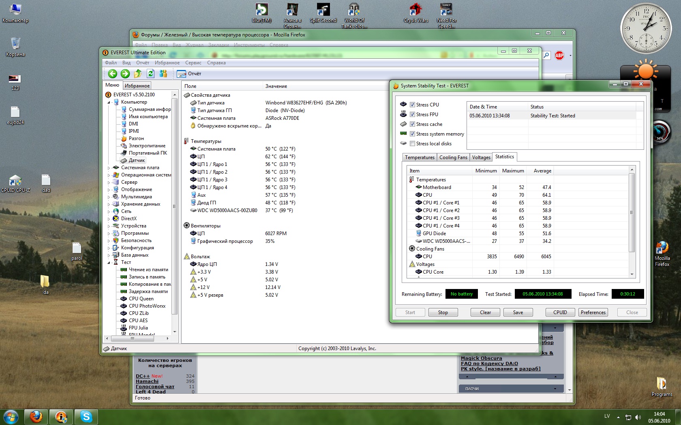
Task: Enable the Stress local disks checkbox
Action: click(x=412, y=144)
